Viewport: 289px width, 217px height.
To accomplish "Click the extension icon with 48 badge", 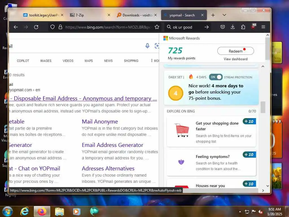I will [x=253, y=26].
